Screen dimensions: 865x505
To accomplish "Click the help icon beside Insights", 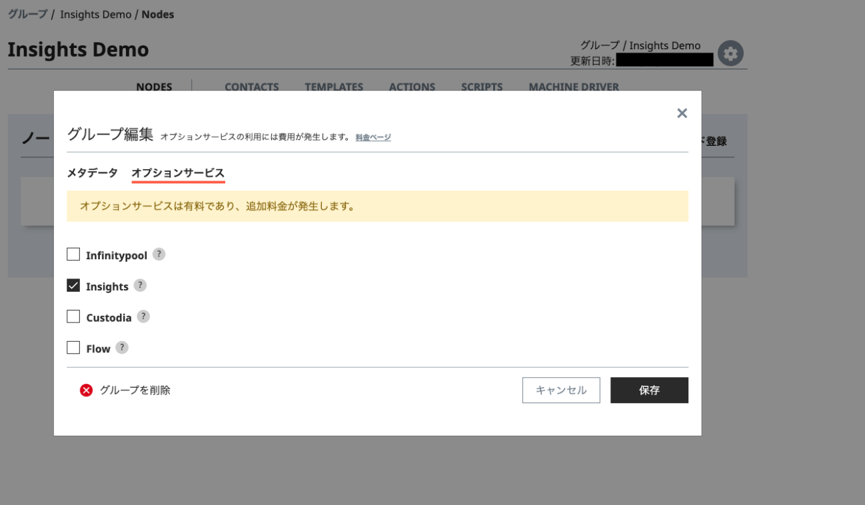I will coord(139,285).
